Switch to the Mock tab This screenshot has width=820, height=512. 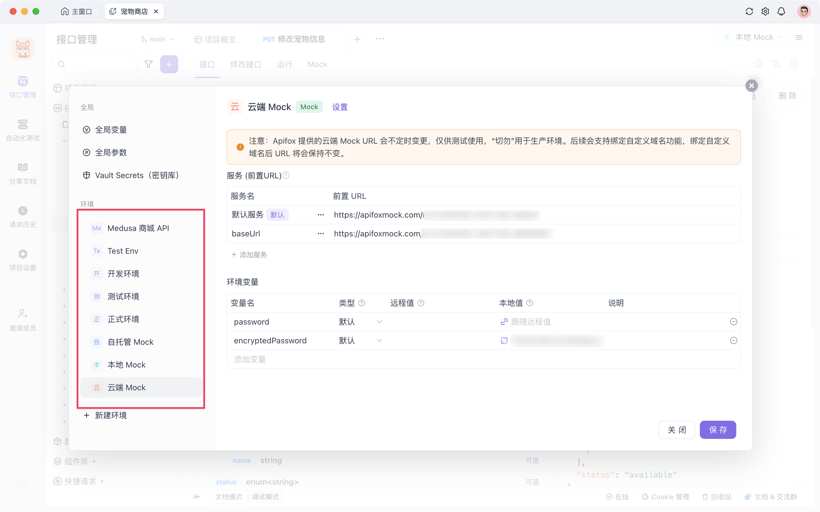(317, 64)
